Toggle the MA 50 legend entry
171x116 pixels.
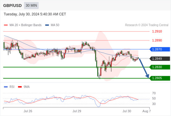click(x=52, y=25)
